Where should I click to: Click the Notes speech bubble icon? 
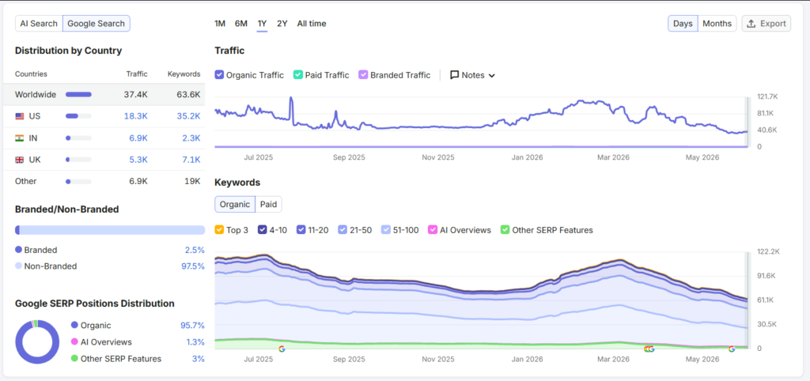pyautogui.click(x=455, y=75)
